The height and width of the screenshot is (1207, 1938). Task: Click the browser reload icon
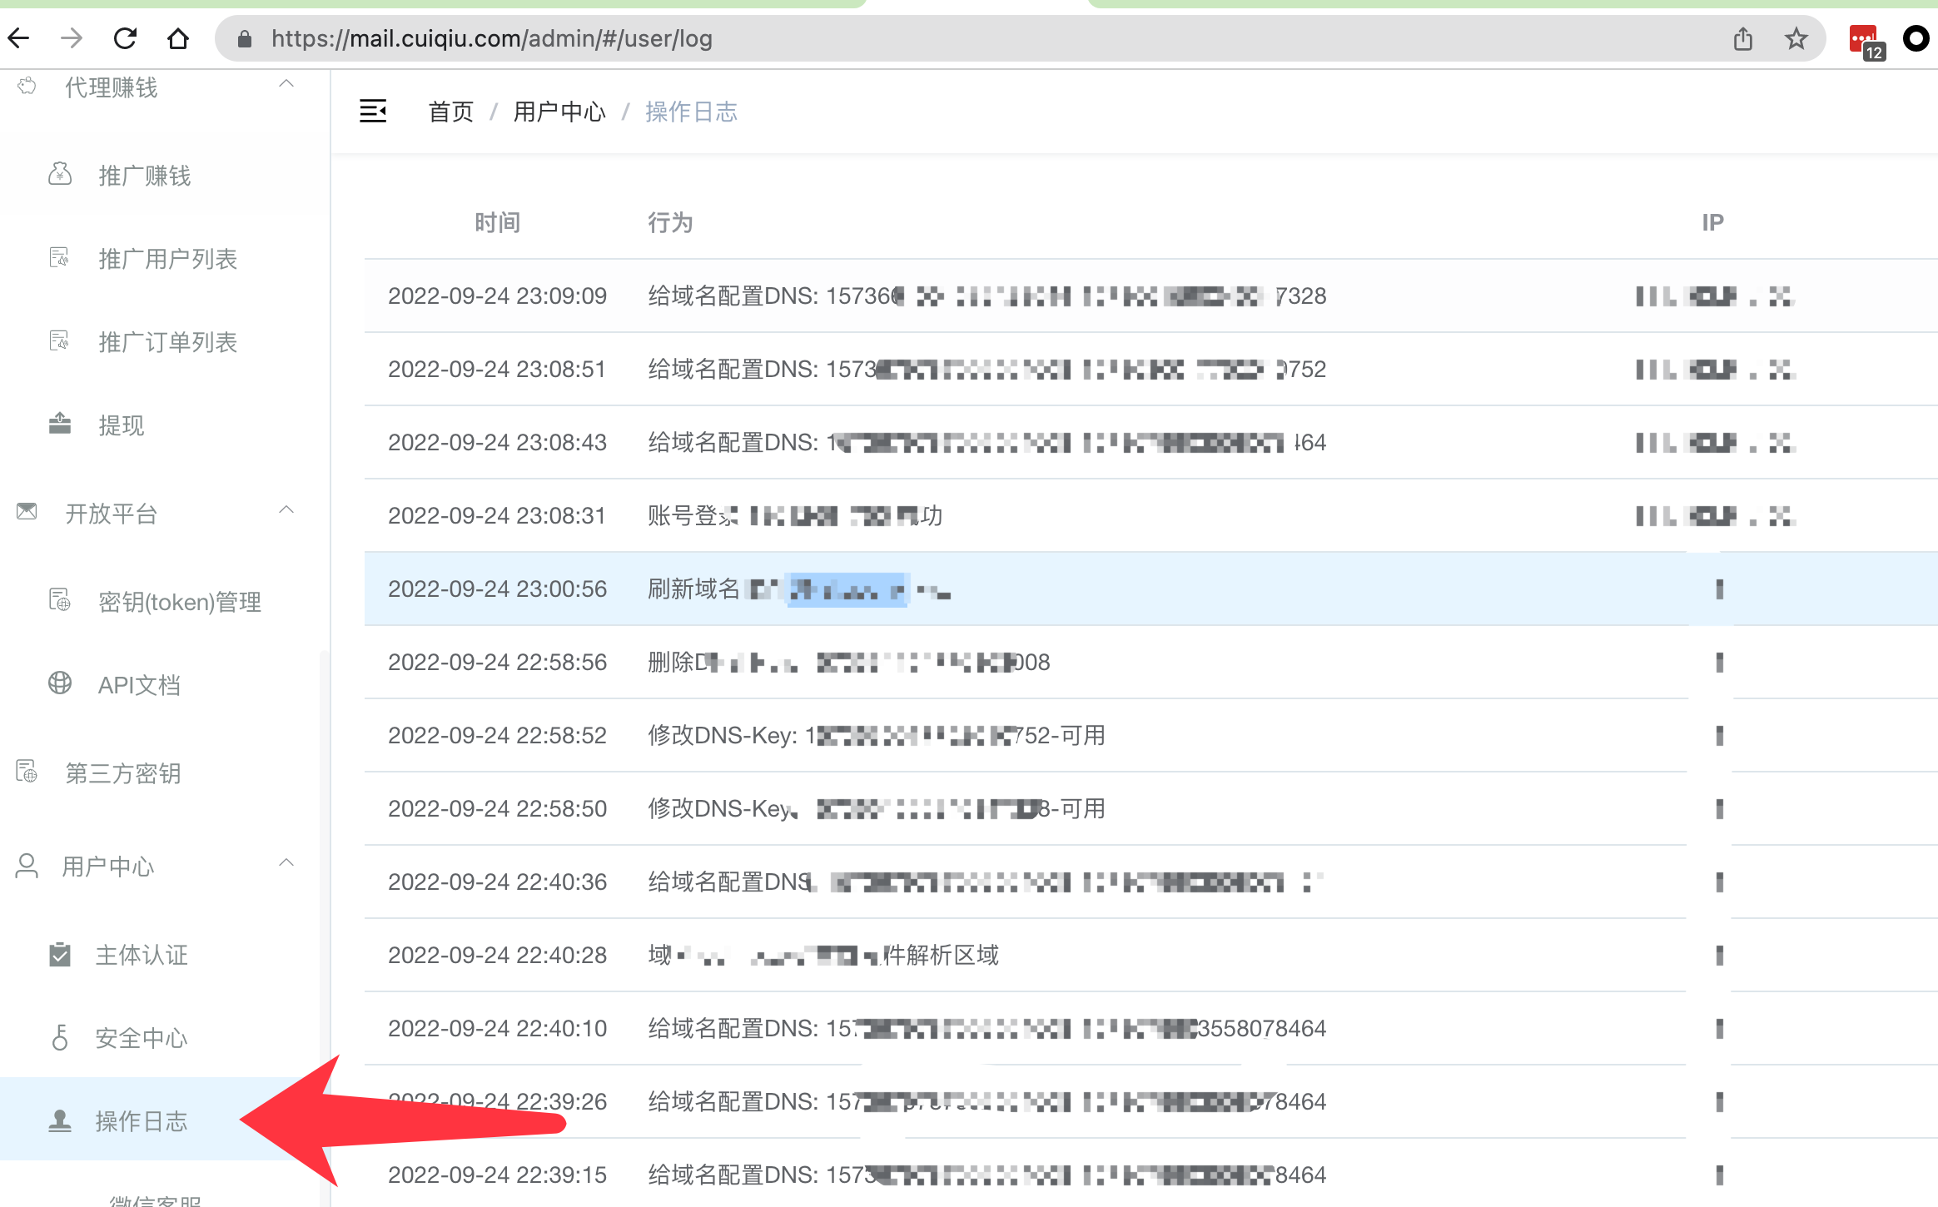(125, 38)
